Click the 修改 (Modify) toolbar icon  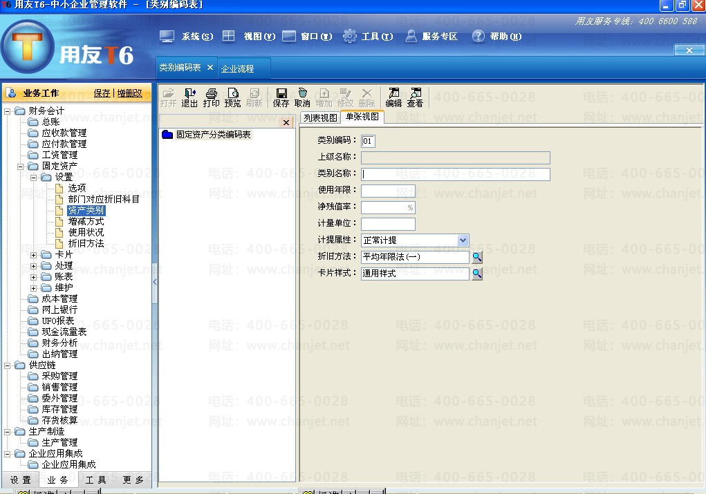(345, 97)
